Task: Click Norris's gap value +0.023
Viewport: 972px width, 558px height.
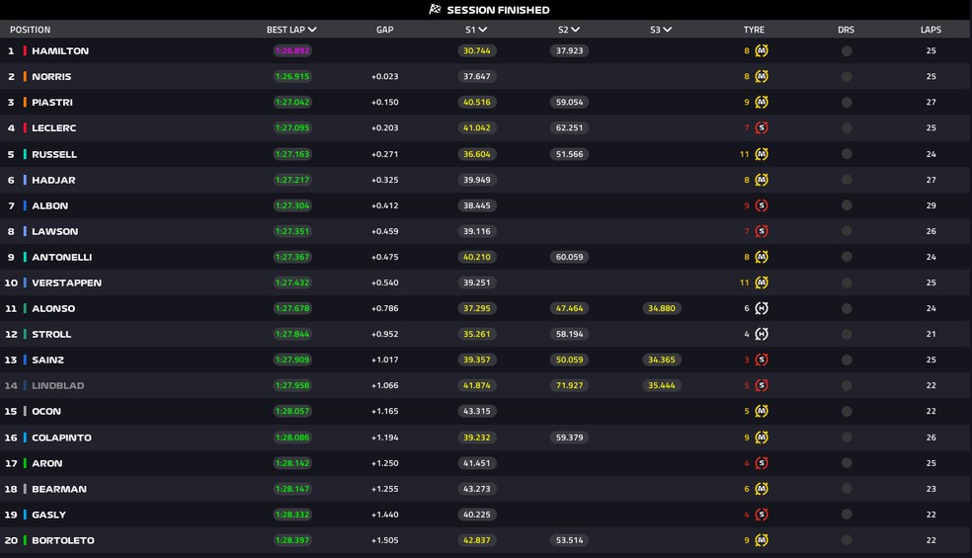Action: pyautogui.click(x=384, y=76)
